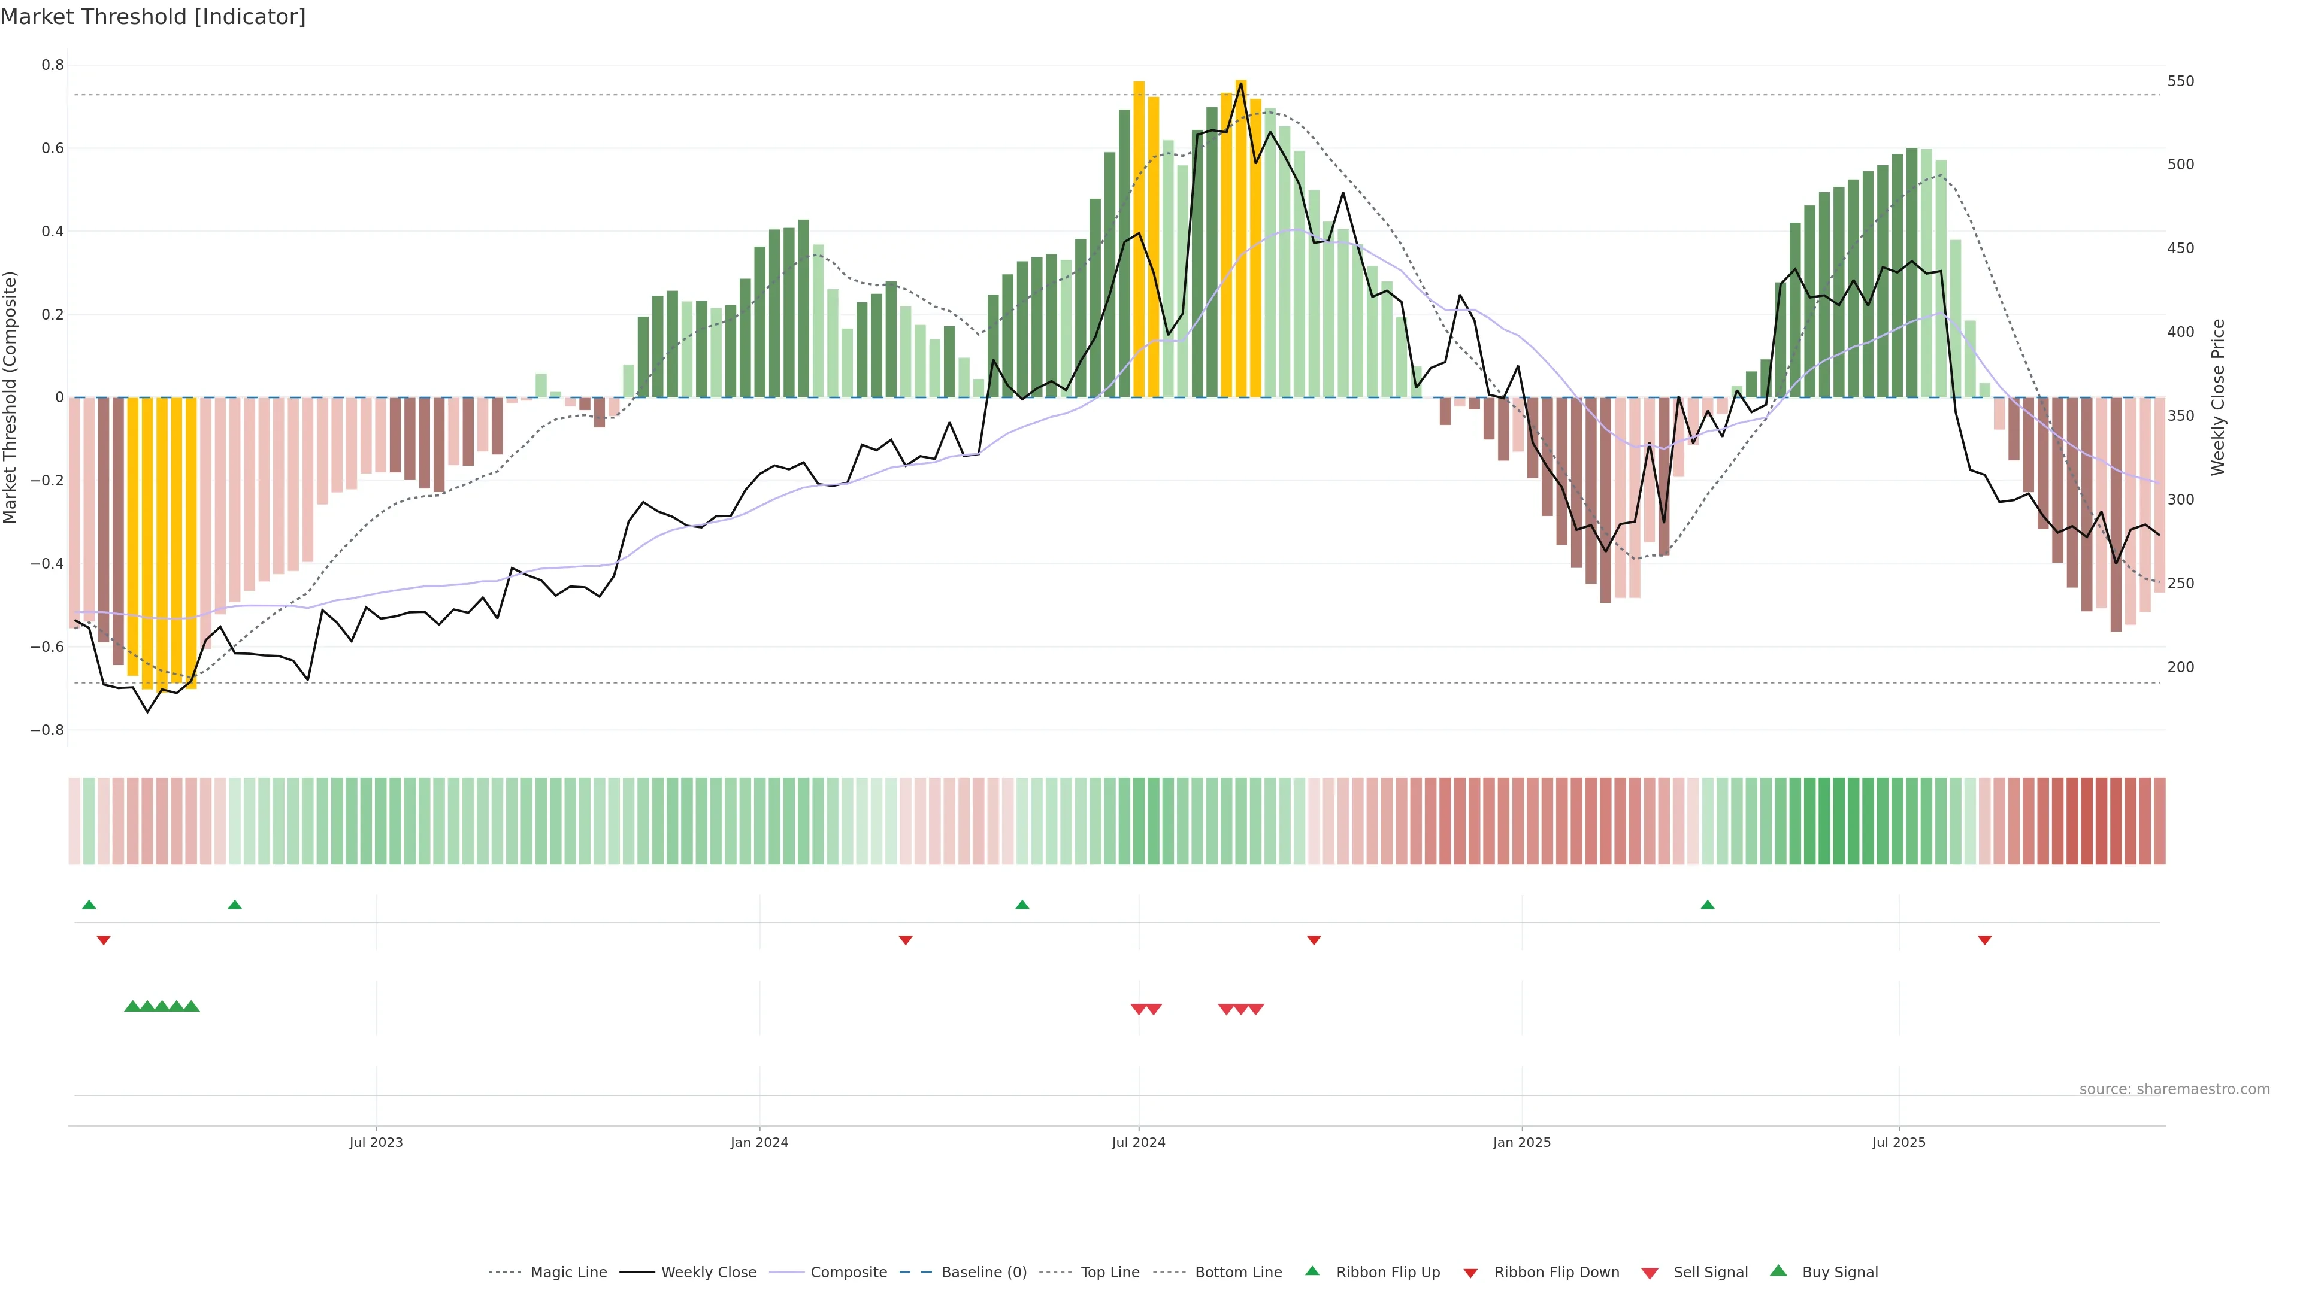Click the Sell Signal legend label
This screenshot has height=1293, width=2300.
(1710, 1273)
